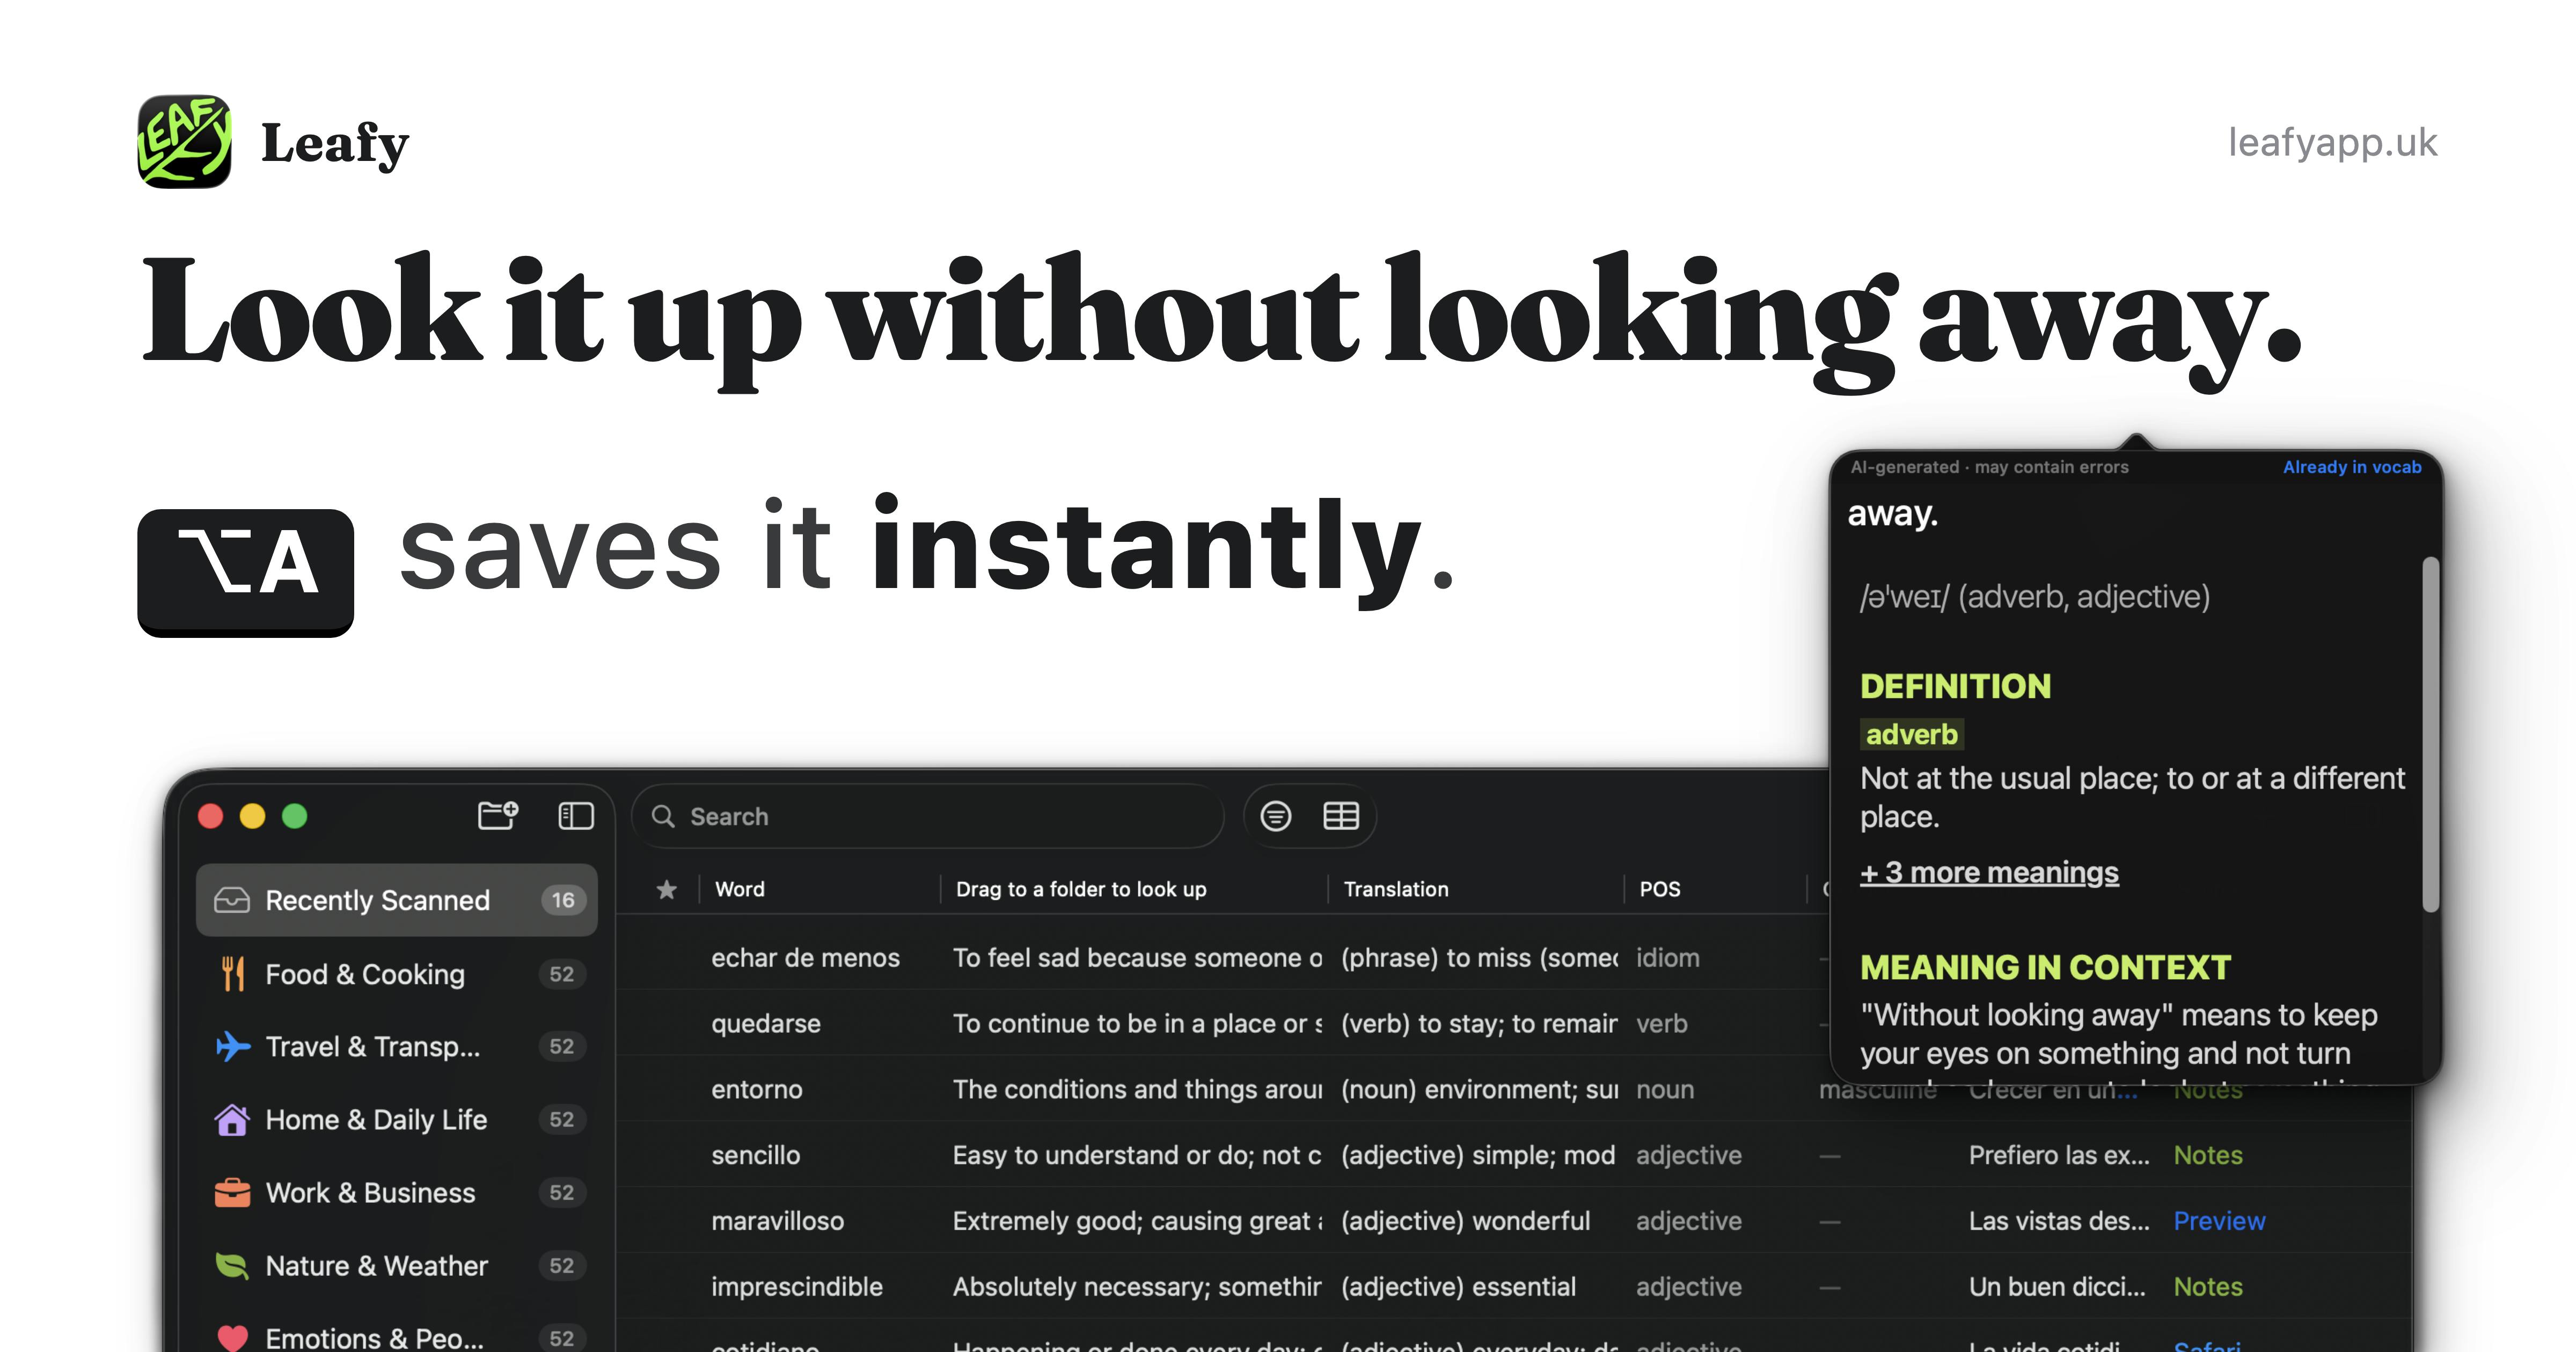Click the 'Already in vocab' label

pyautogui.click(x=2352, y=467)
